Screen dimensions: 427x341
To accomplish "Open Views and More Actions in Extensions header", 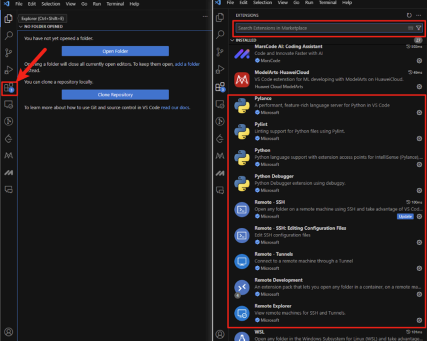I will 419,15.
